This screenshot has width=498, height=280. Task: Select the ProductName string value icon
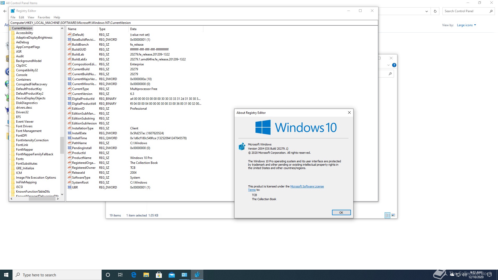point(69,158)
